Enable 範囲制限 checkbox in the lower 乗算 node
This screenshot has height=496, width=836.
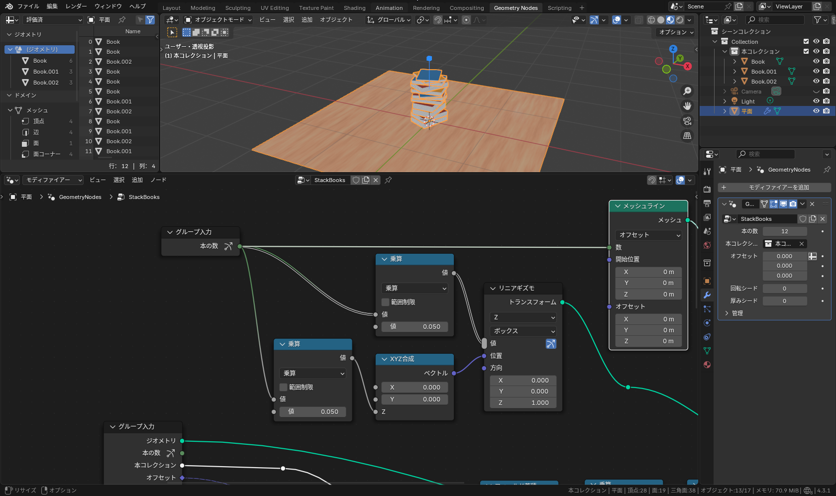tap(283, 387)
